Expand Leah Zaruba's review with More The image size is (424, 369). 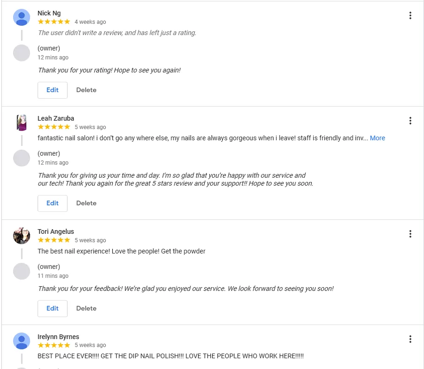377,138
